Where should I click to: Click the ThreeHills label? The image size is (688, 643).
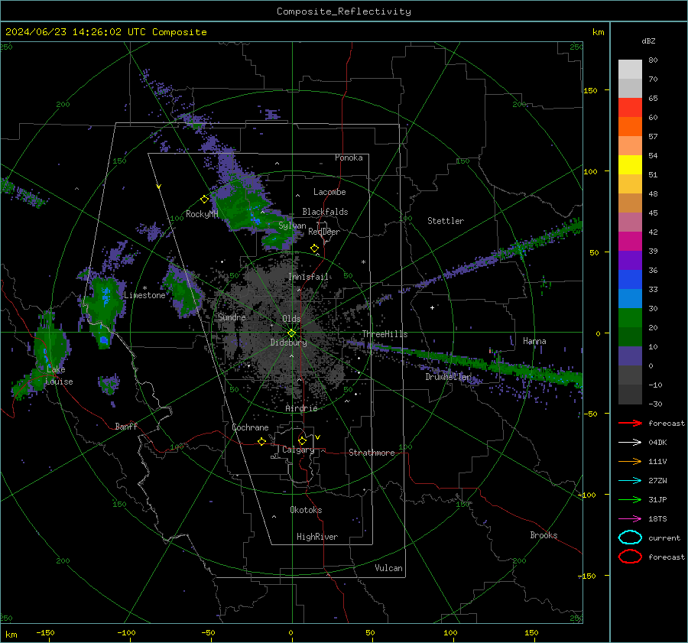click(x=385, y=334)
